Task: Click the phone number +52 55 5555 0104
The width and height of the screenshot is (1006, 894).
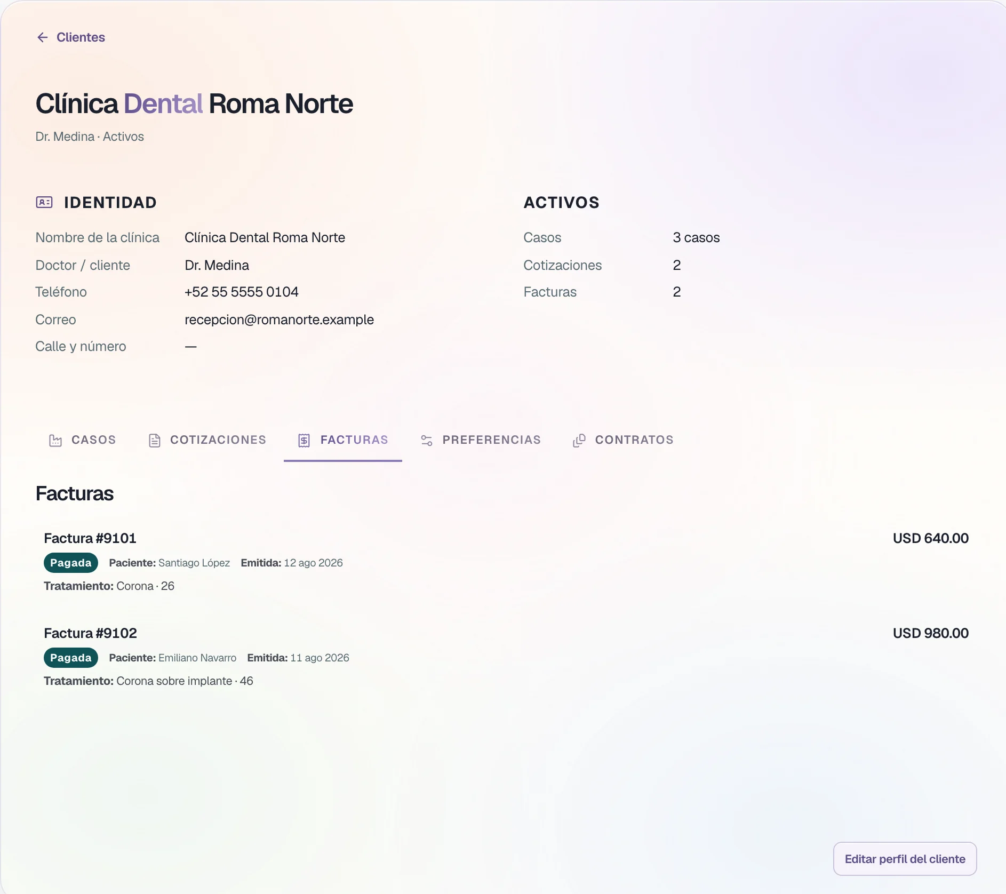Action: tap(242, 292)
